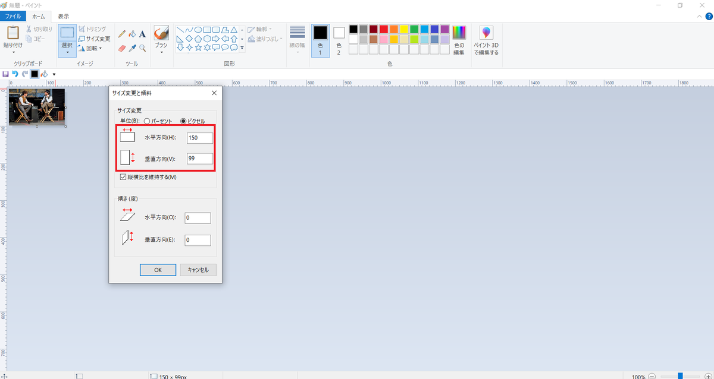Click the Resize (サイズ変更) command in ribbon
714x379 pixels.
[94, 39]
